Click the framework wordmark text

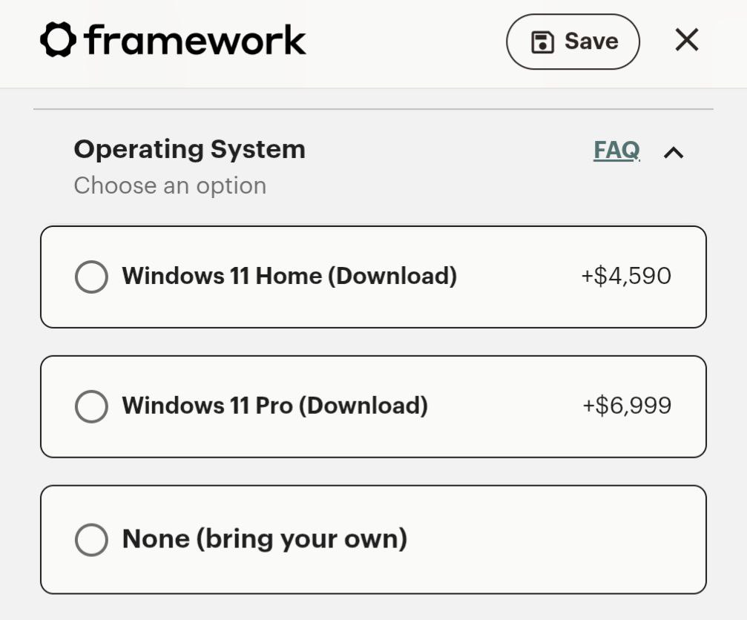coord(194,40)
